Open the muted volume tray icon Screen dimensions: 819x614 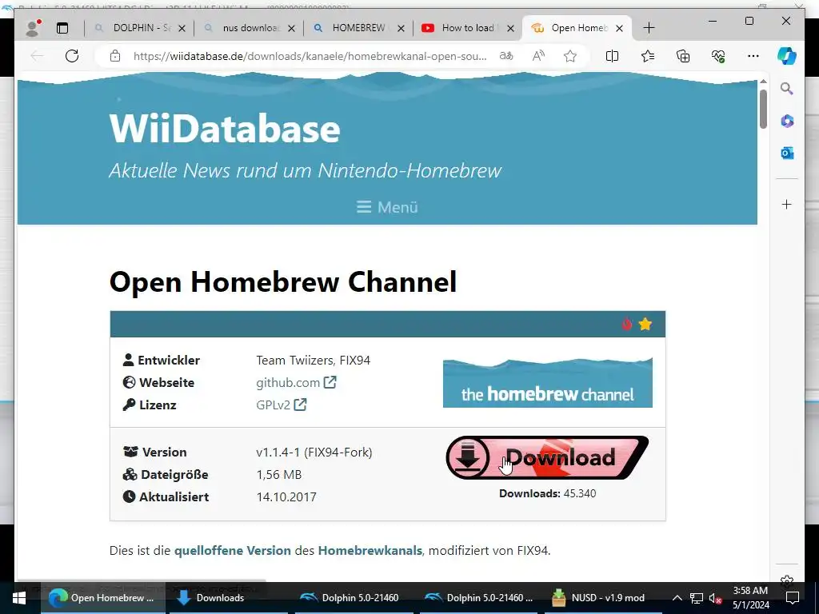(716, 598)
